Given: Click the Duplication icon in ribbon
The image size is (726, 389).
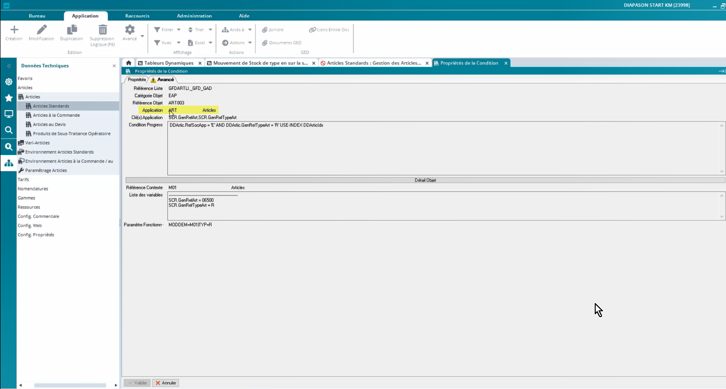Looking at the screenshot, I should point(71,30).
